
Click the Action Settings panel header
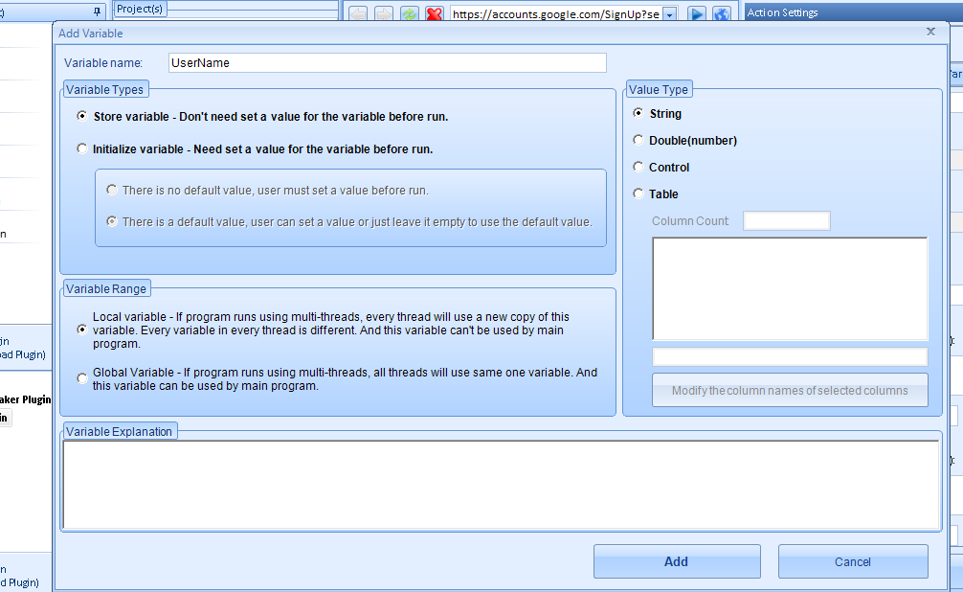click(x=782, y=12)
